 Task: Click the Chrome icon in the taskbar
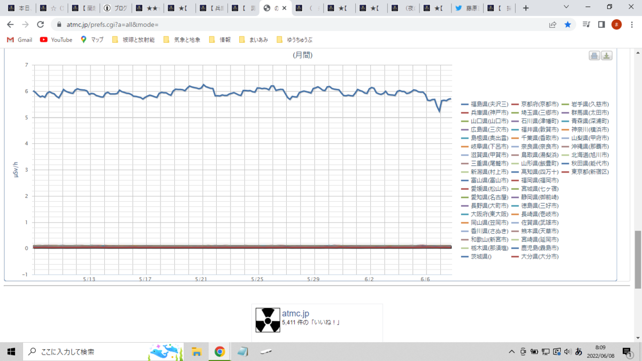(219, 351)
